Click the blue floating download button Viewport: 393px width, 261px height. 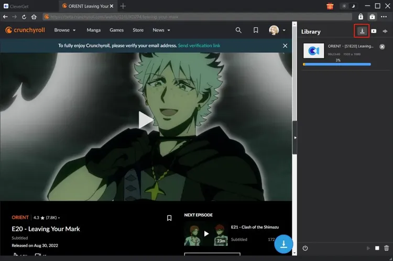click(283, 244)
